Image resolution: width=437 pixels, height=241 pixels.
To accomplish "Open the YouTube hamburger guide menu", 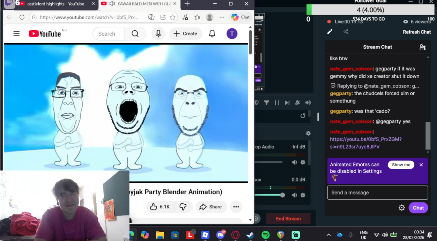I will click(16, 34).
